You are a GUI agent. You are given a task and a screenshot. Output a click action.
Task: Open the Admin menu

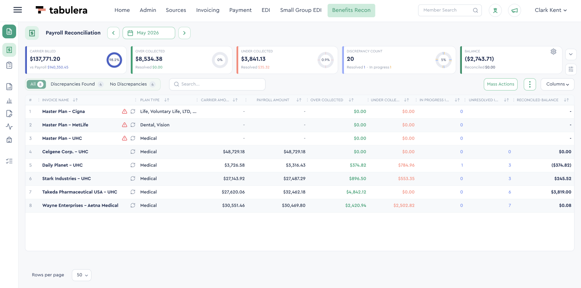(x=148, y=10)
